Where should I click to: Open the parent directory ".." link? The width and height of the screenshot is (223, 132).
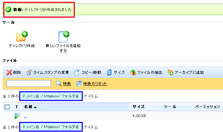click(26, 116)
